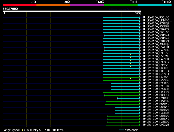Viewport: 174px width, 132px height.
Task: Click the white query sequence bar
Action: point(72,11)
